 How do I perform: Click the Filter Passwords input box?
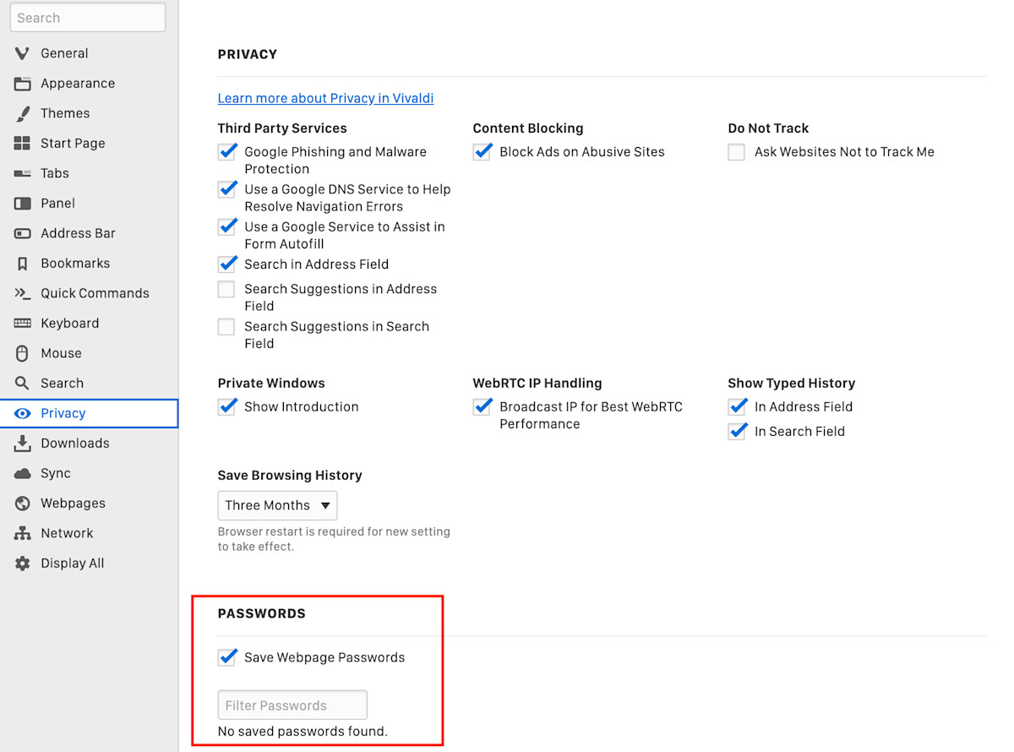(292, 705)
